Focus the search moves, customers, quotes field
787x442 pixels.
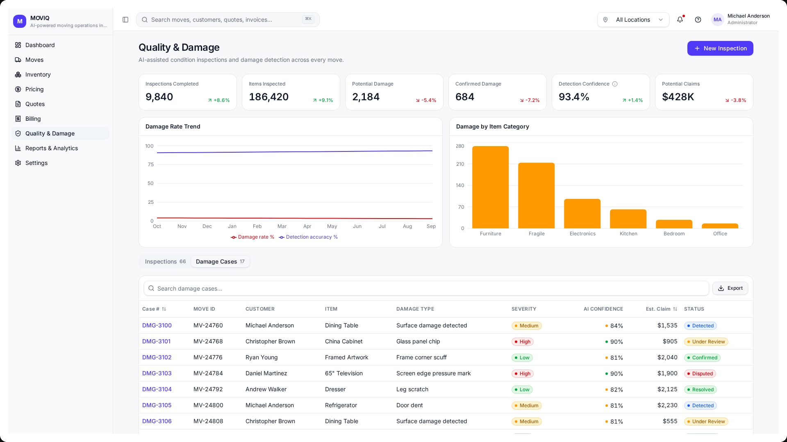[228, 20]
